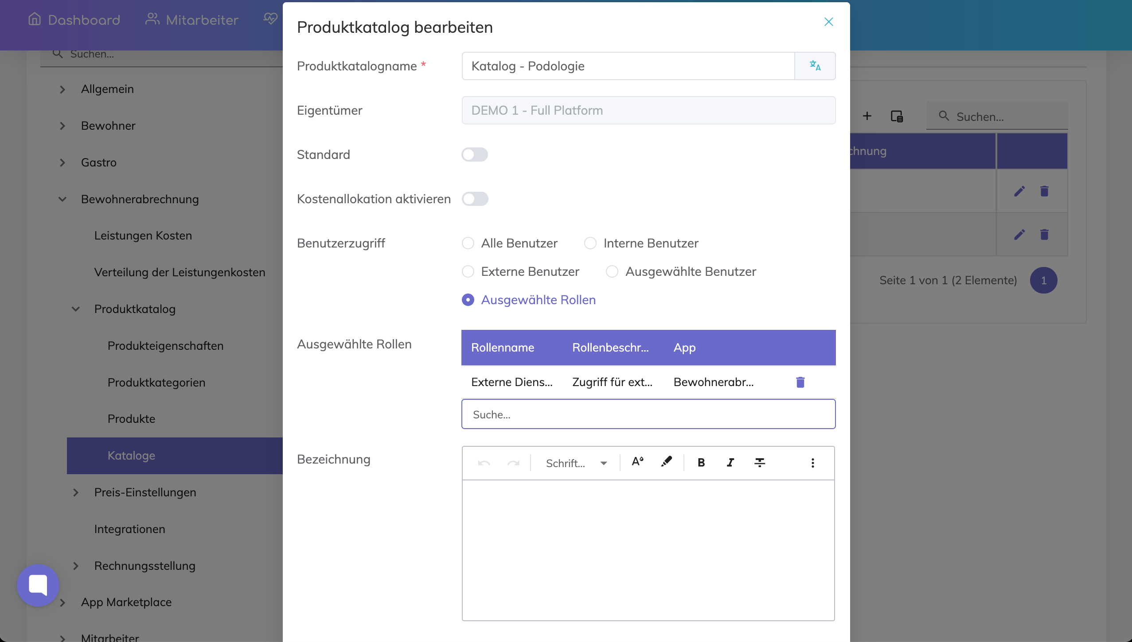Turn on Kostenallokation aktivieren switch
Viewport: 1132px width, 642px height.
click(x=474, y=199)
